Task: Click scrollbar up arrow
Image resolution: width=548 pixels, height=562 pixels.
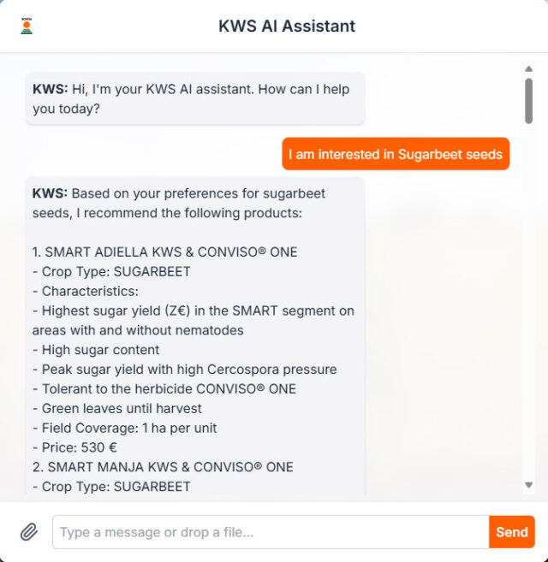Action: [528, 68]
